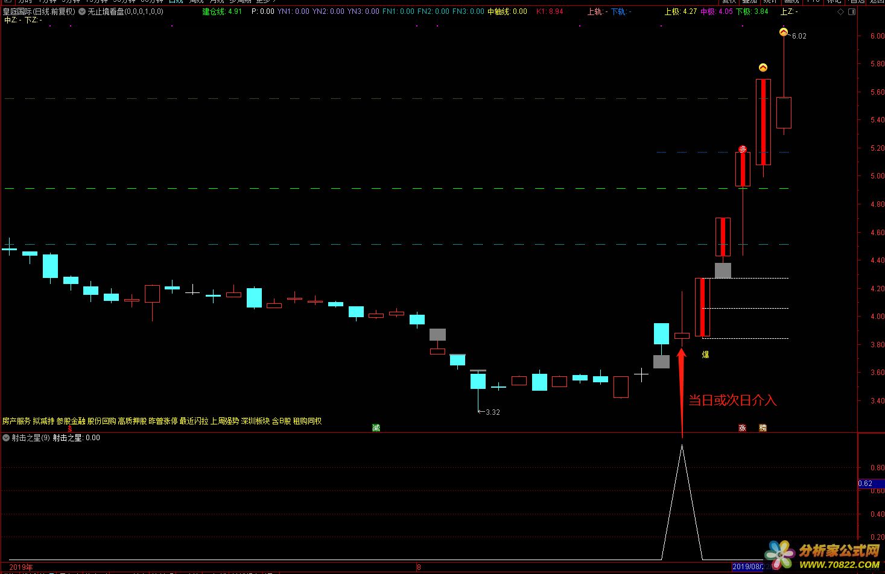
Task: Click the red 多 marker on the candle
Action: pos(743,149)
